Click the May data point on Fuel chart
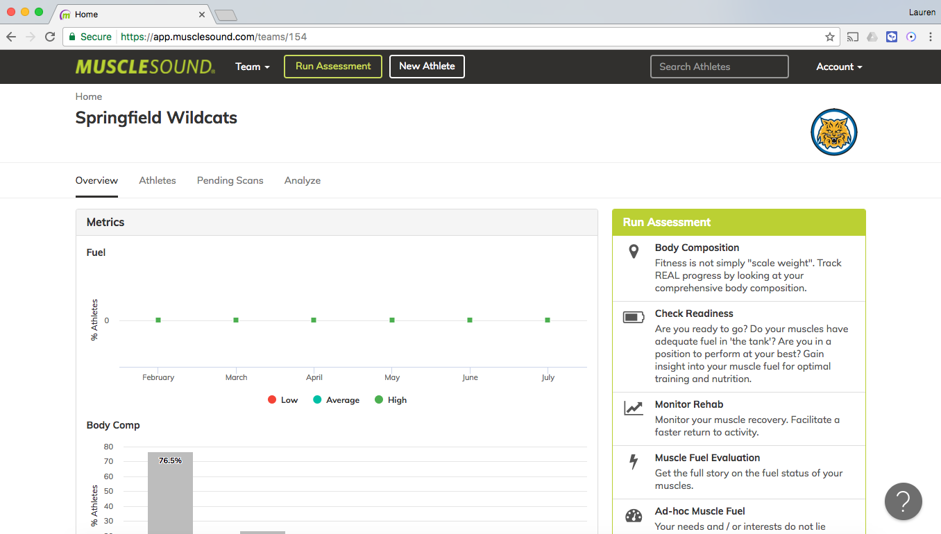Screen dimensions: 941x534 point(392,320)
